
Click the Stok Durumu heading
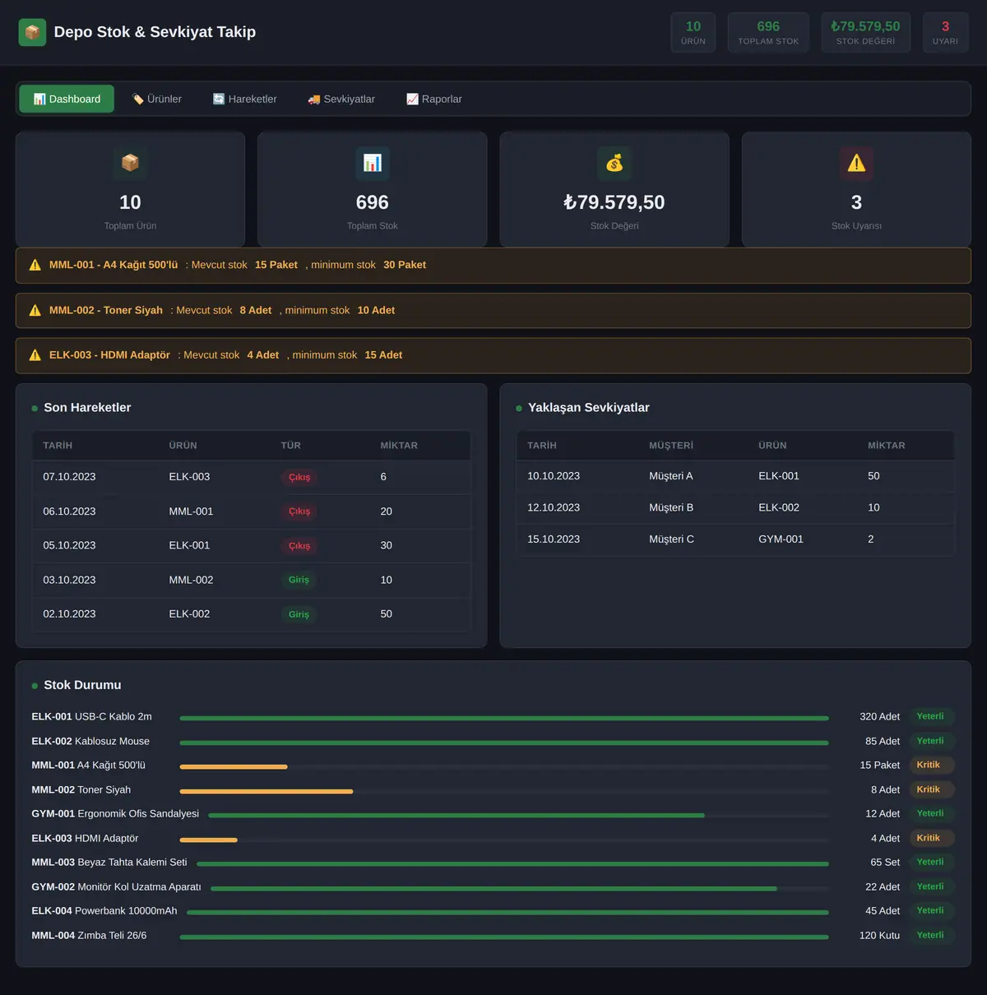click(x=82, y=685)
